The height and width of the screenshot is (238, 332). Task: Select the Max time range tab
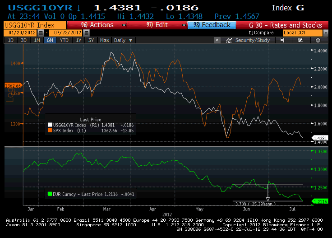[x=105, y=40]
